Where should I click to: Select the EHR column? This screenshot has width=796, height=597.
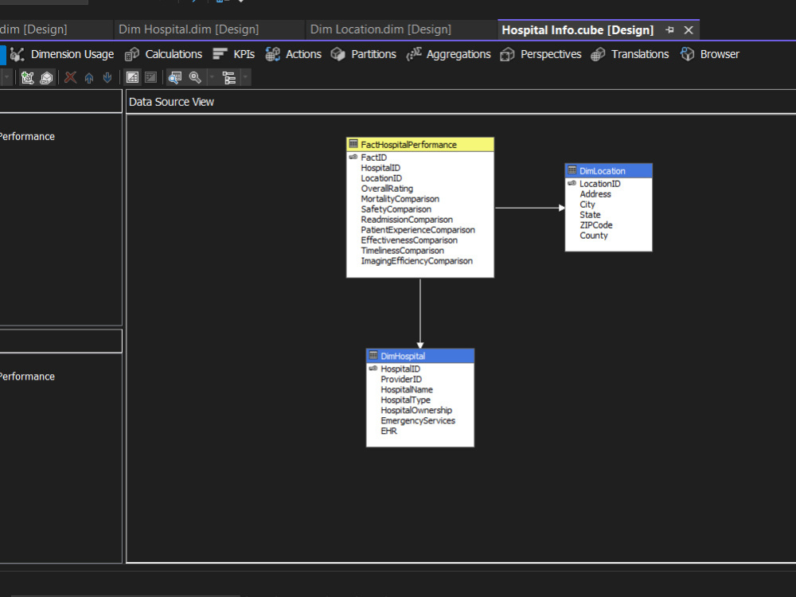(389, 431)
